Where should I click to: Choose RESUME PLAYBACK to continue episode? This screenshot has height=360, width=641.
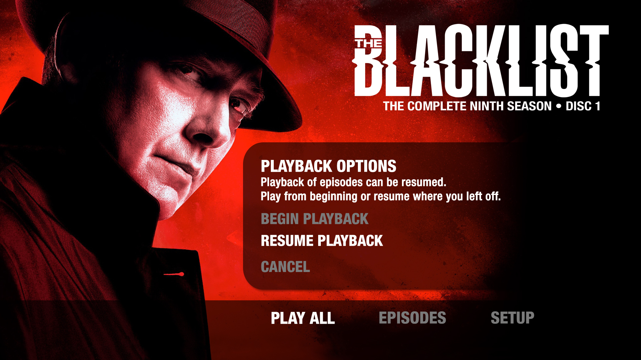[x=322, y=241]
